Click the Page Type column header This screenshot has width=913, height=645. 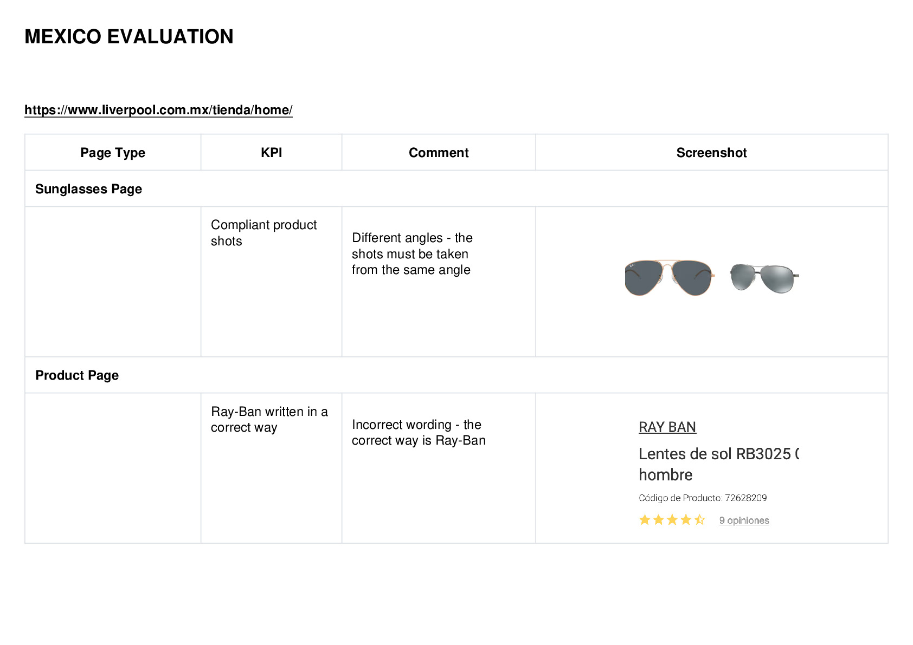[x=113, y=153]
